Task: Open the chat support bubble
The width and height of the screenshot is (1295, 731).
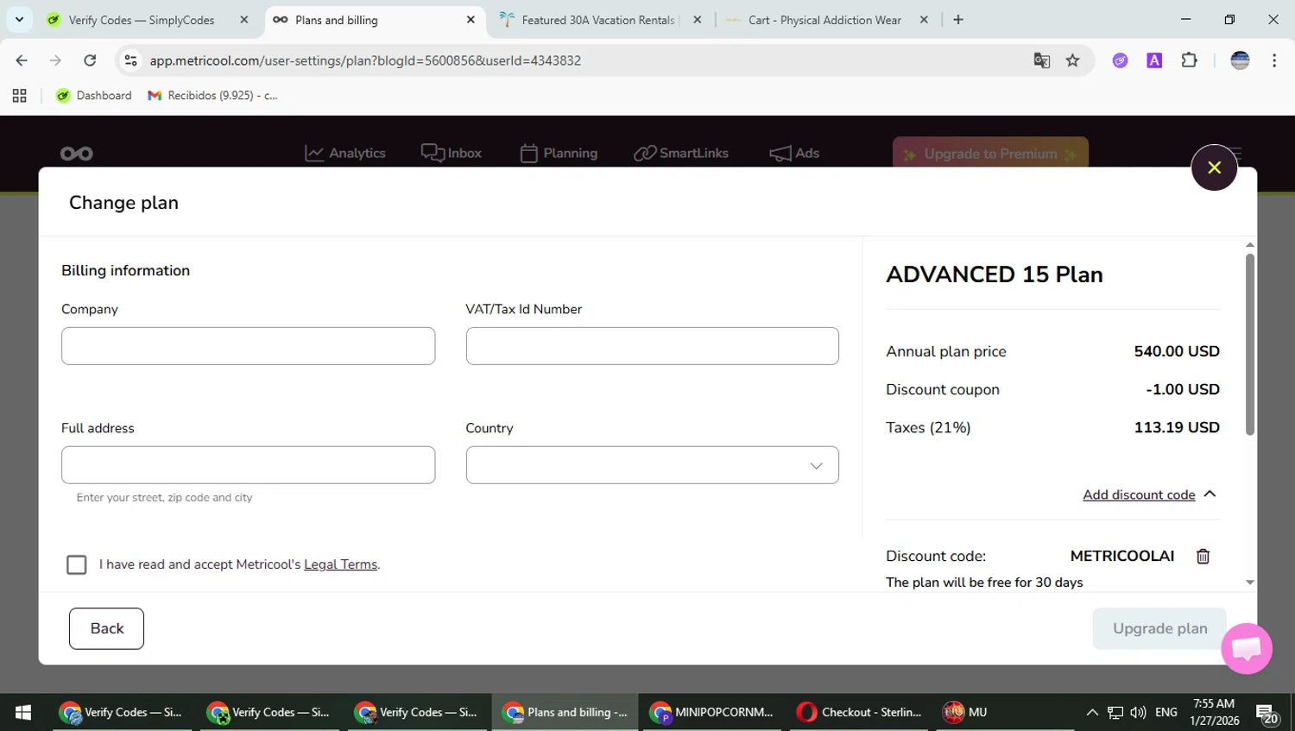Action: pos(1247,648)
